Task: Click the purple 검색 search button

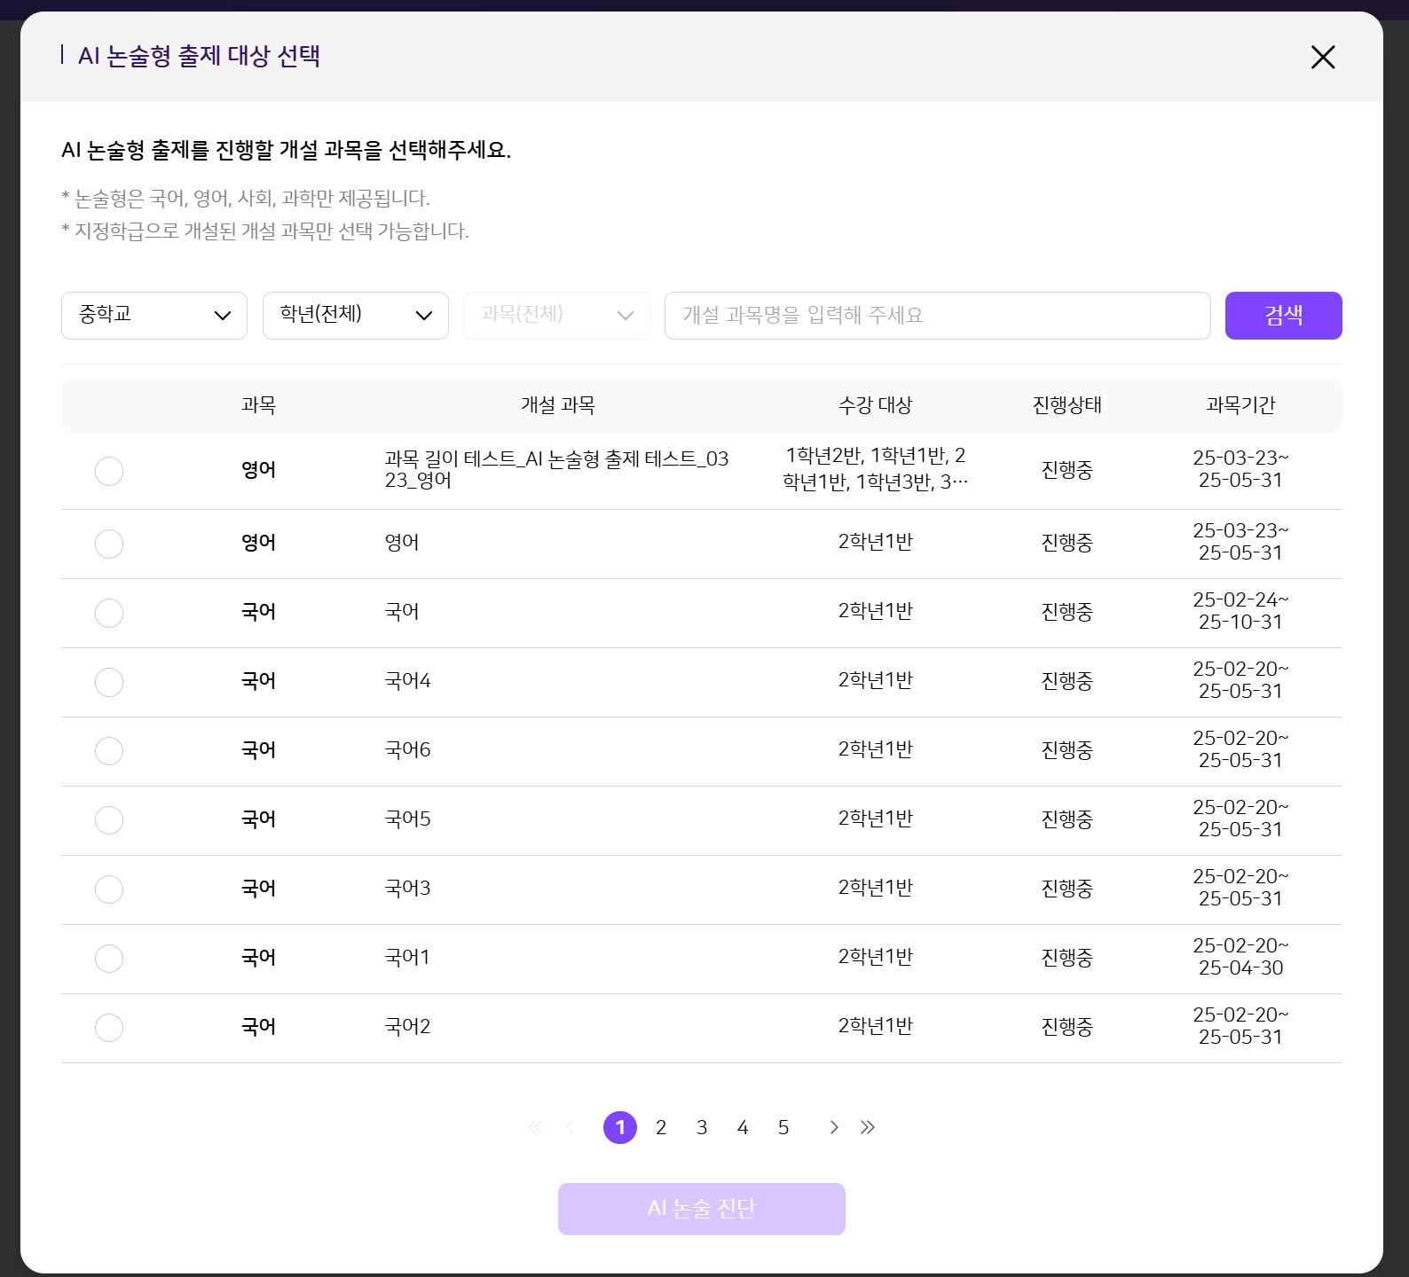Action: click(1283, 316)
